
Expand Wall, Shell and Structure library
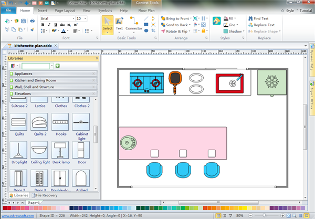(x=54, y=87)
